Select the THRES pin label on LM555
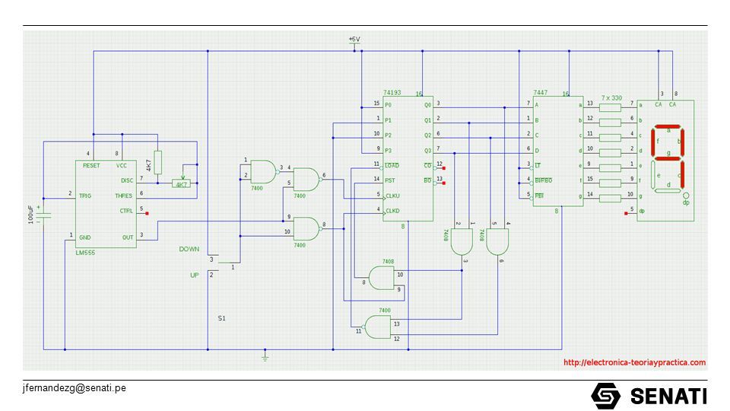The image size is (730, 411). 123,196
